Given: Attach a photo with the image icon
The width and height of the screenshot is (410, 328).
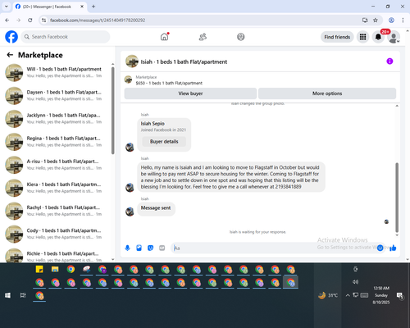Looking at the screenshot, I should (x=139, y=248).
